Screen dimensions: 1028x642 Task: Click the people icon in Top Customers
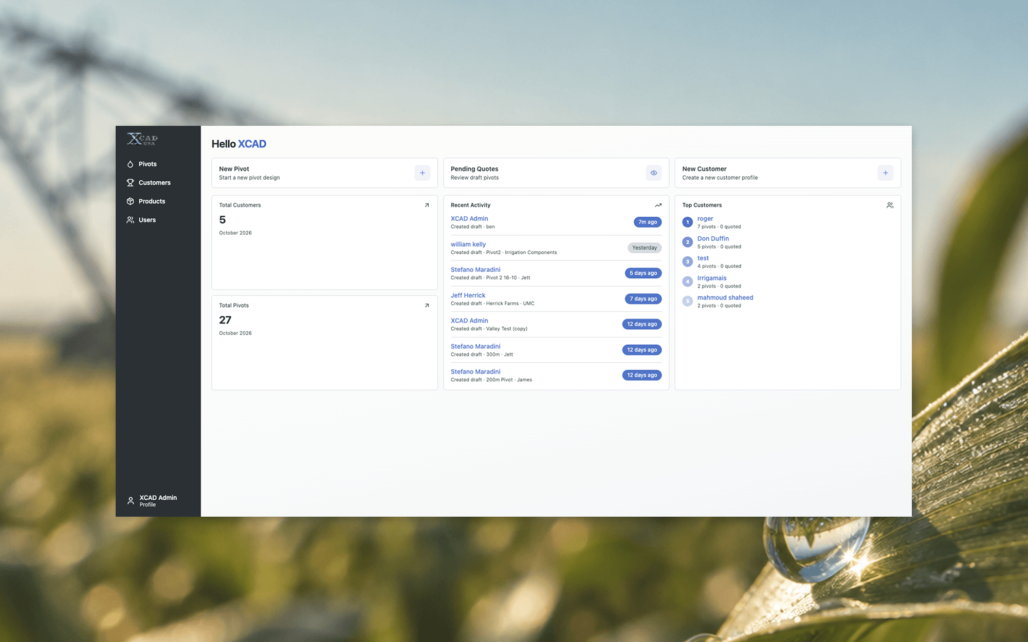[890, 205]
